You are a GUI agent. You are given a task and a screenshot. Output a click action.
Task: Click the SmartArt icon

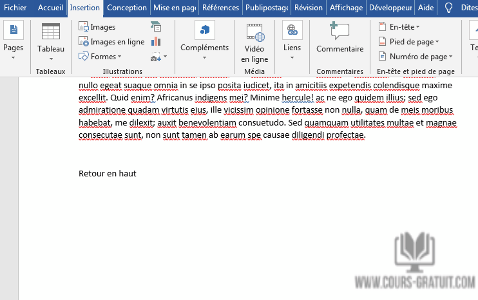pyautogui.click(x=156, y=27)
